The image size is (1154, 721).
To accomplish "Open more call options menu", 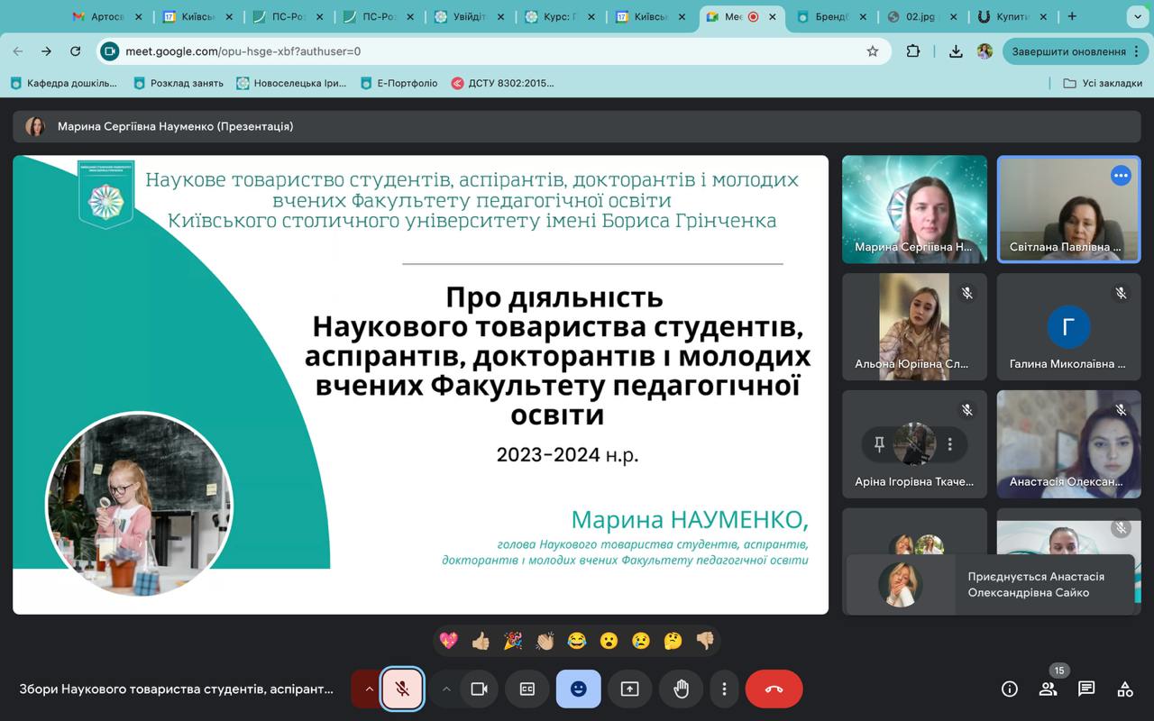I will (x=724, y=689).
